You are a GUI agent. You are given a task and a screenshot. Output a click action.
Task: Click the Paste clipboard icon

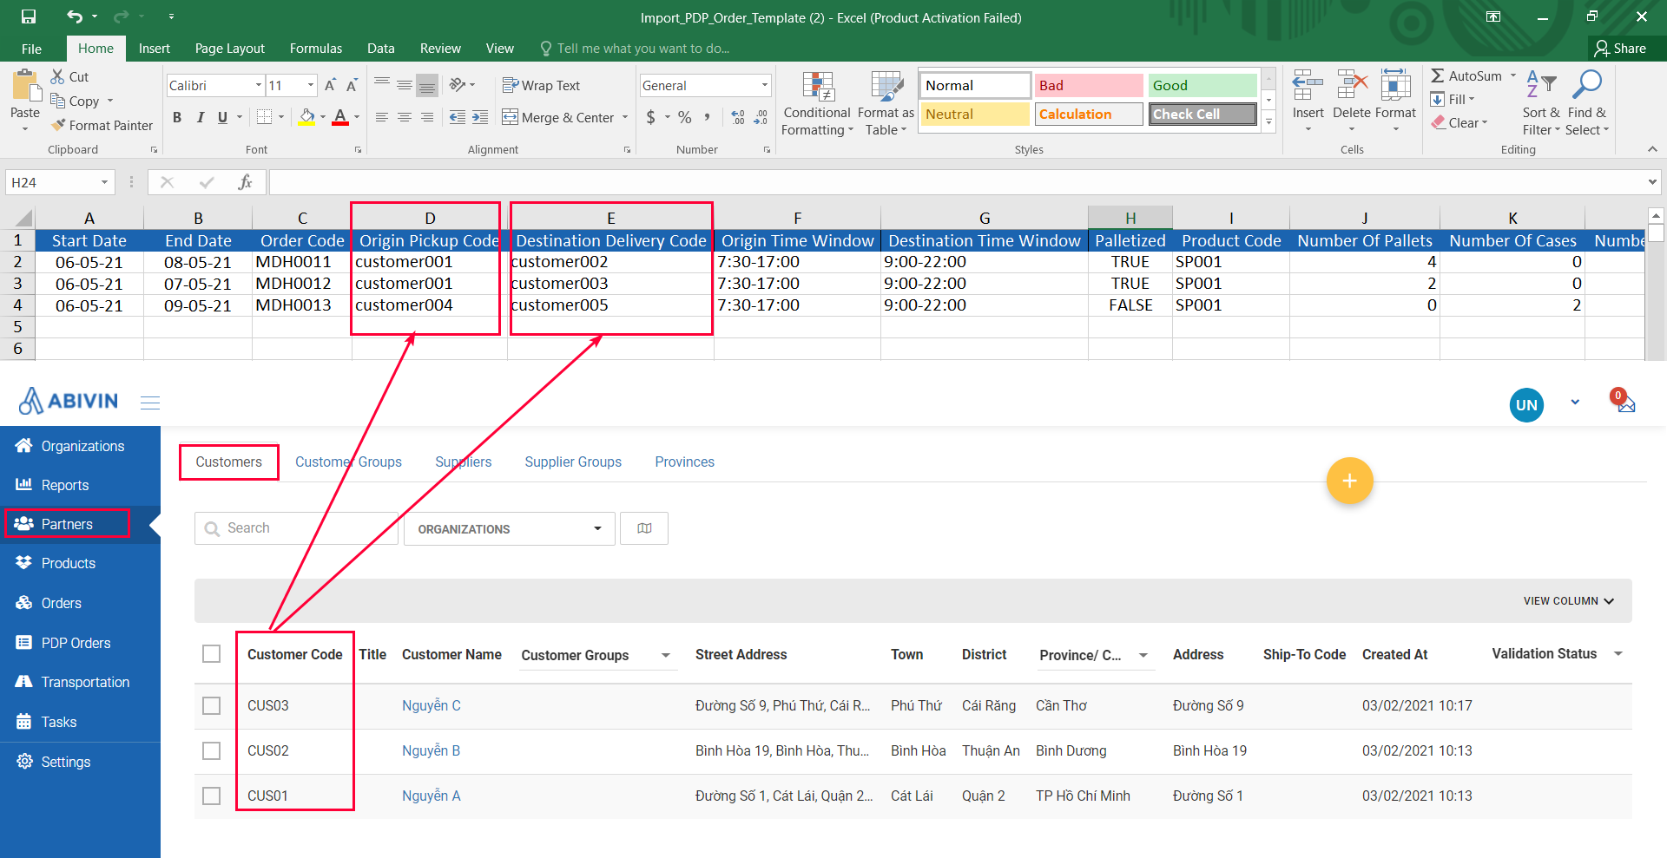(25, 86)
